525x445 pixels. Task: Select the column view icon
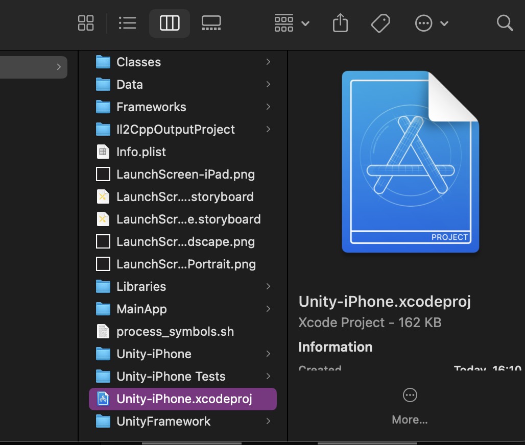[x=169, y=23]
